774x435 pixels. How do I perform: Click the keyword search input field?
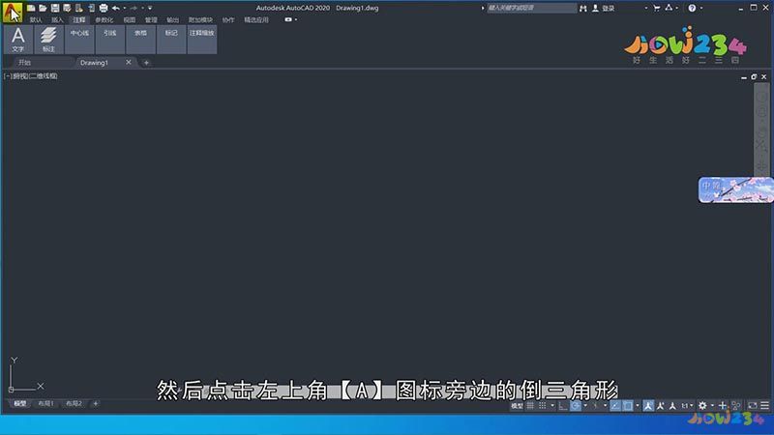(531, 8)
